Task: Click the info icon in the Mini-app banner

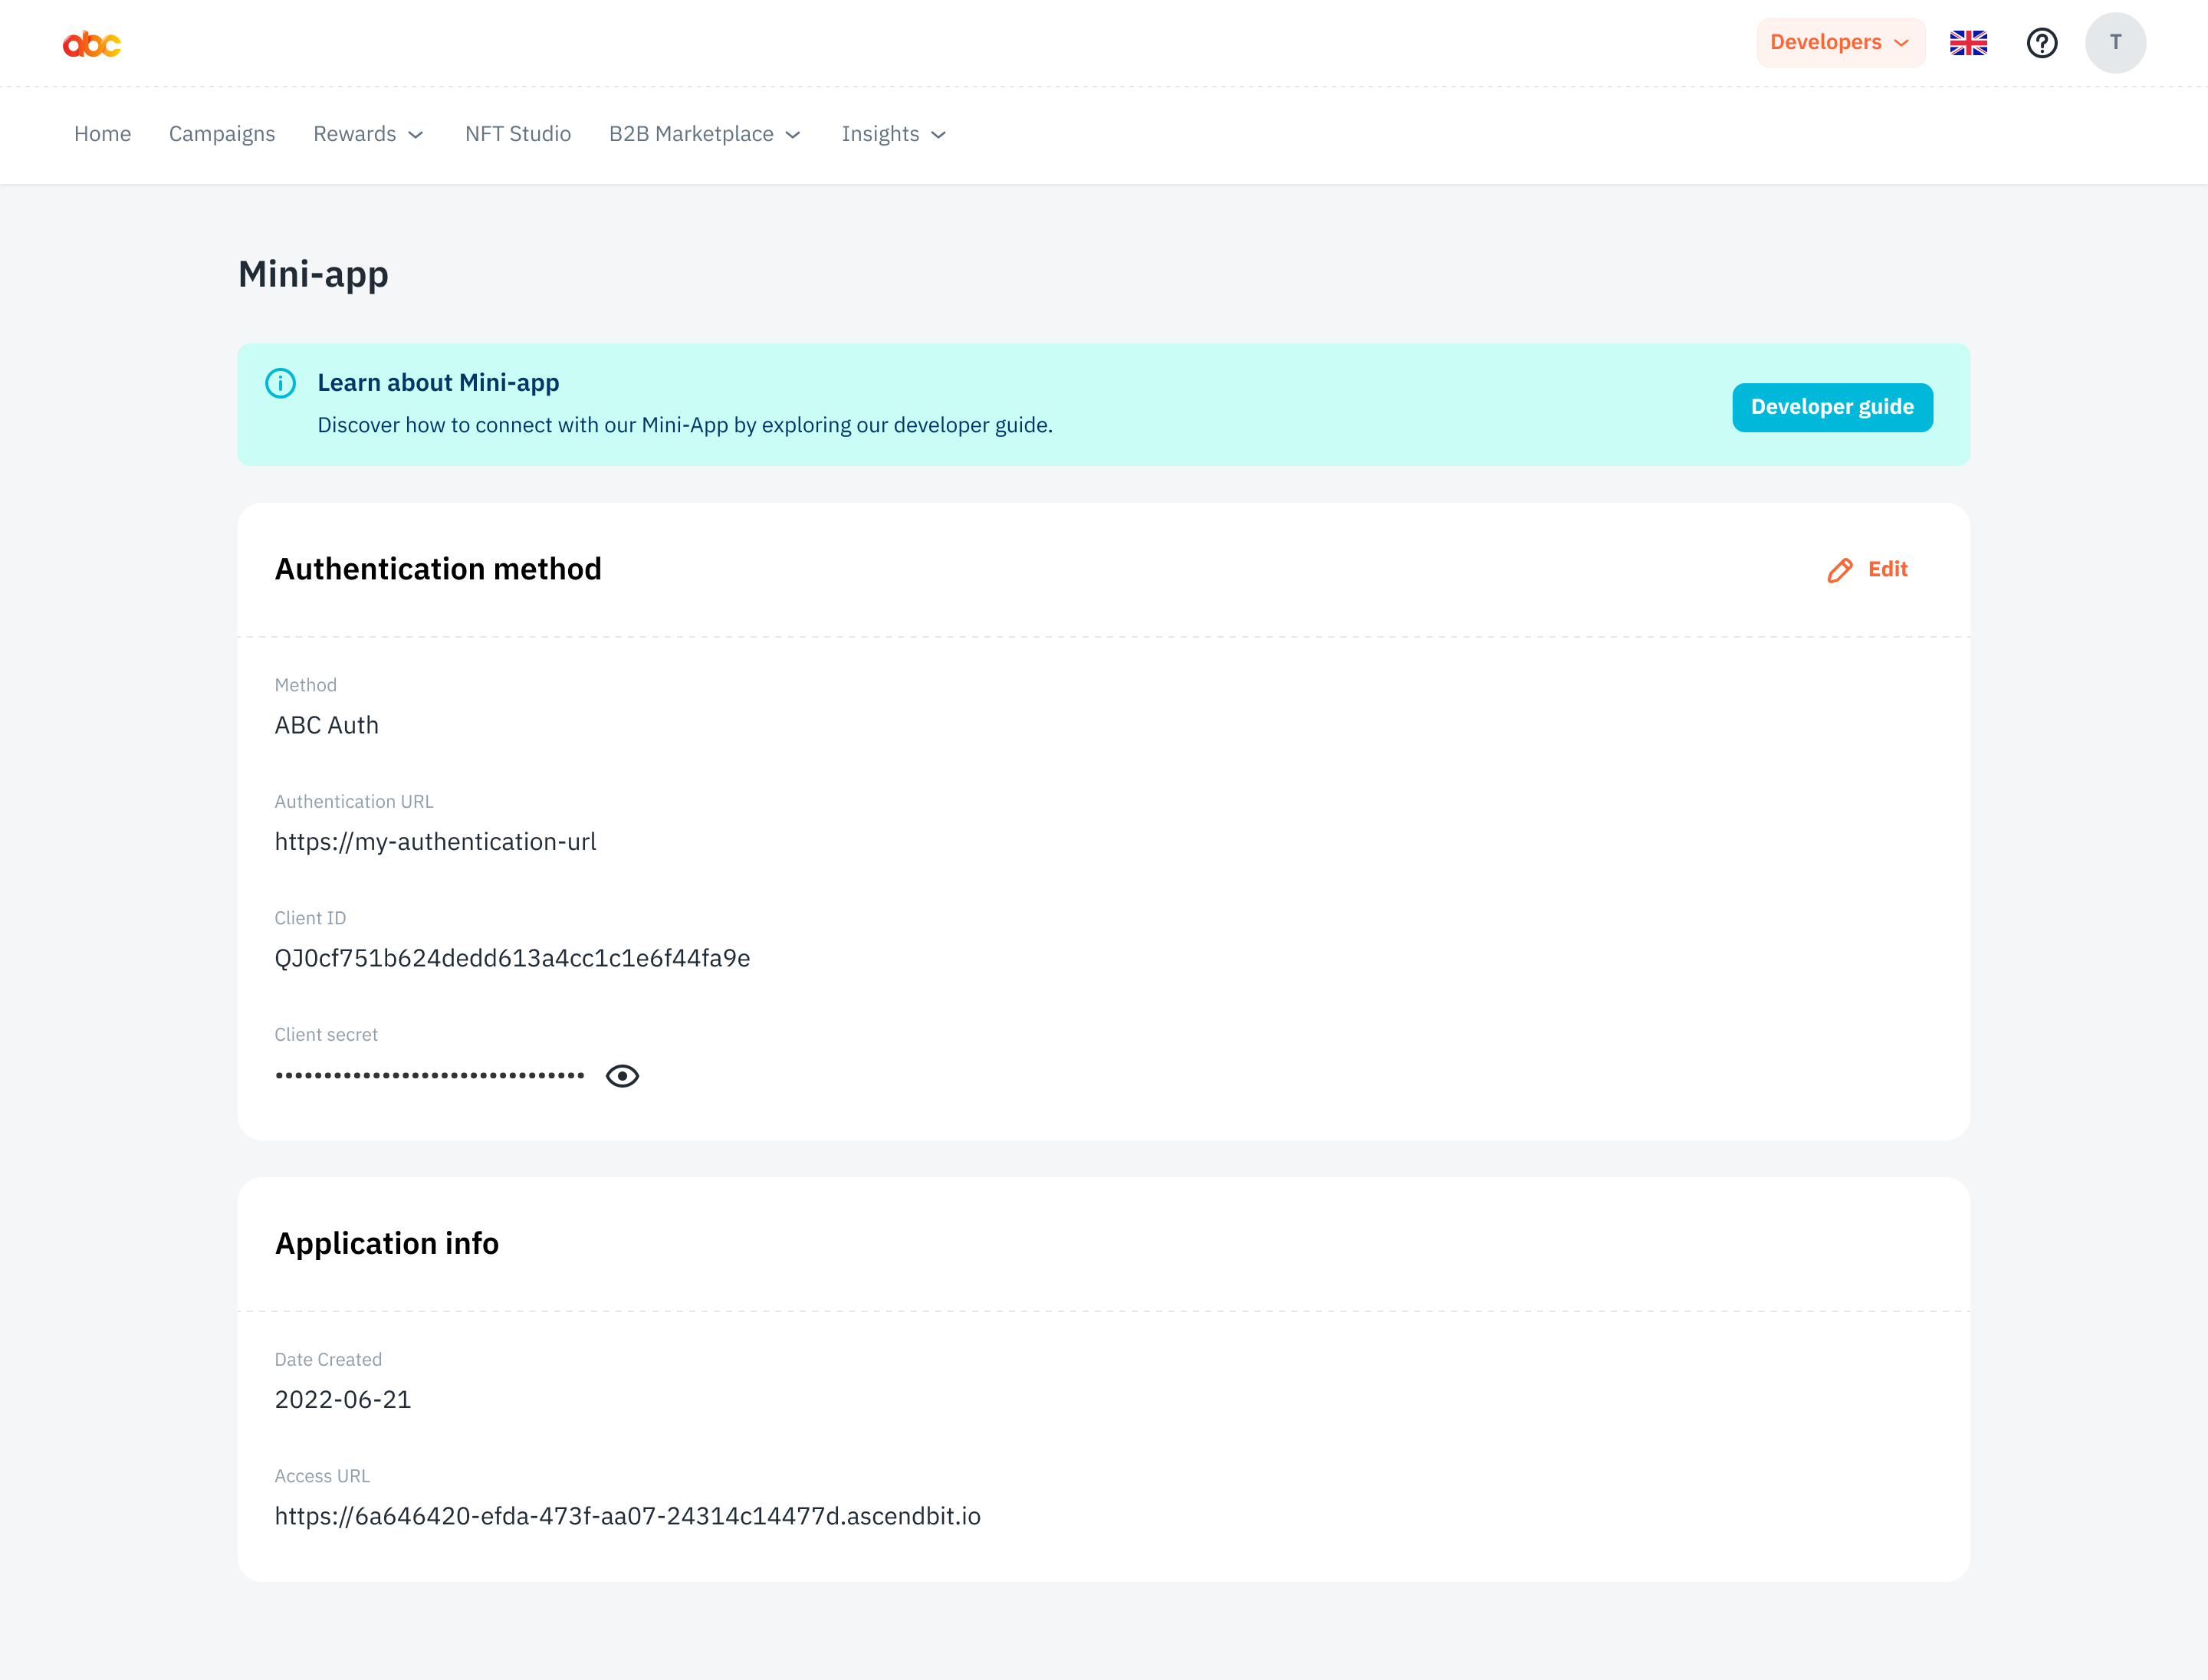Action: click(280, 383)
